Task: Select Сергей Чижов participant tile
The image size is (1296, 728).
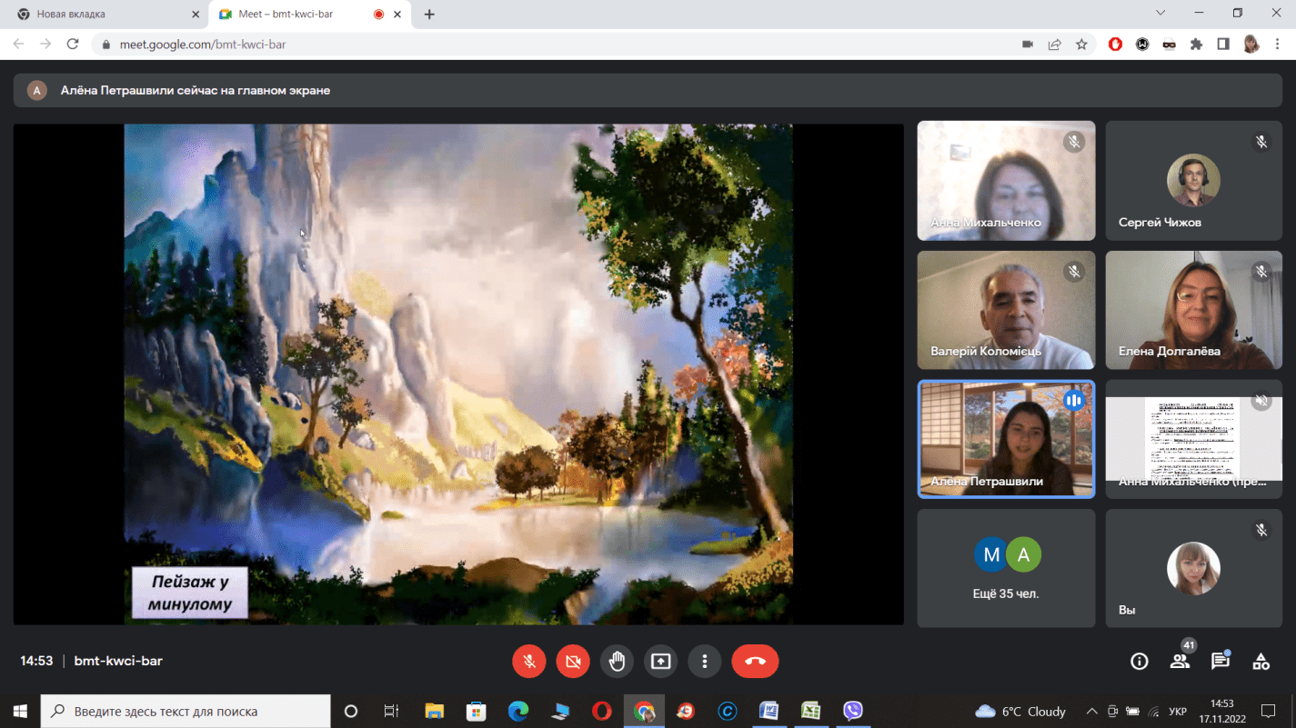Action: pos(1193,181)
